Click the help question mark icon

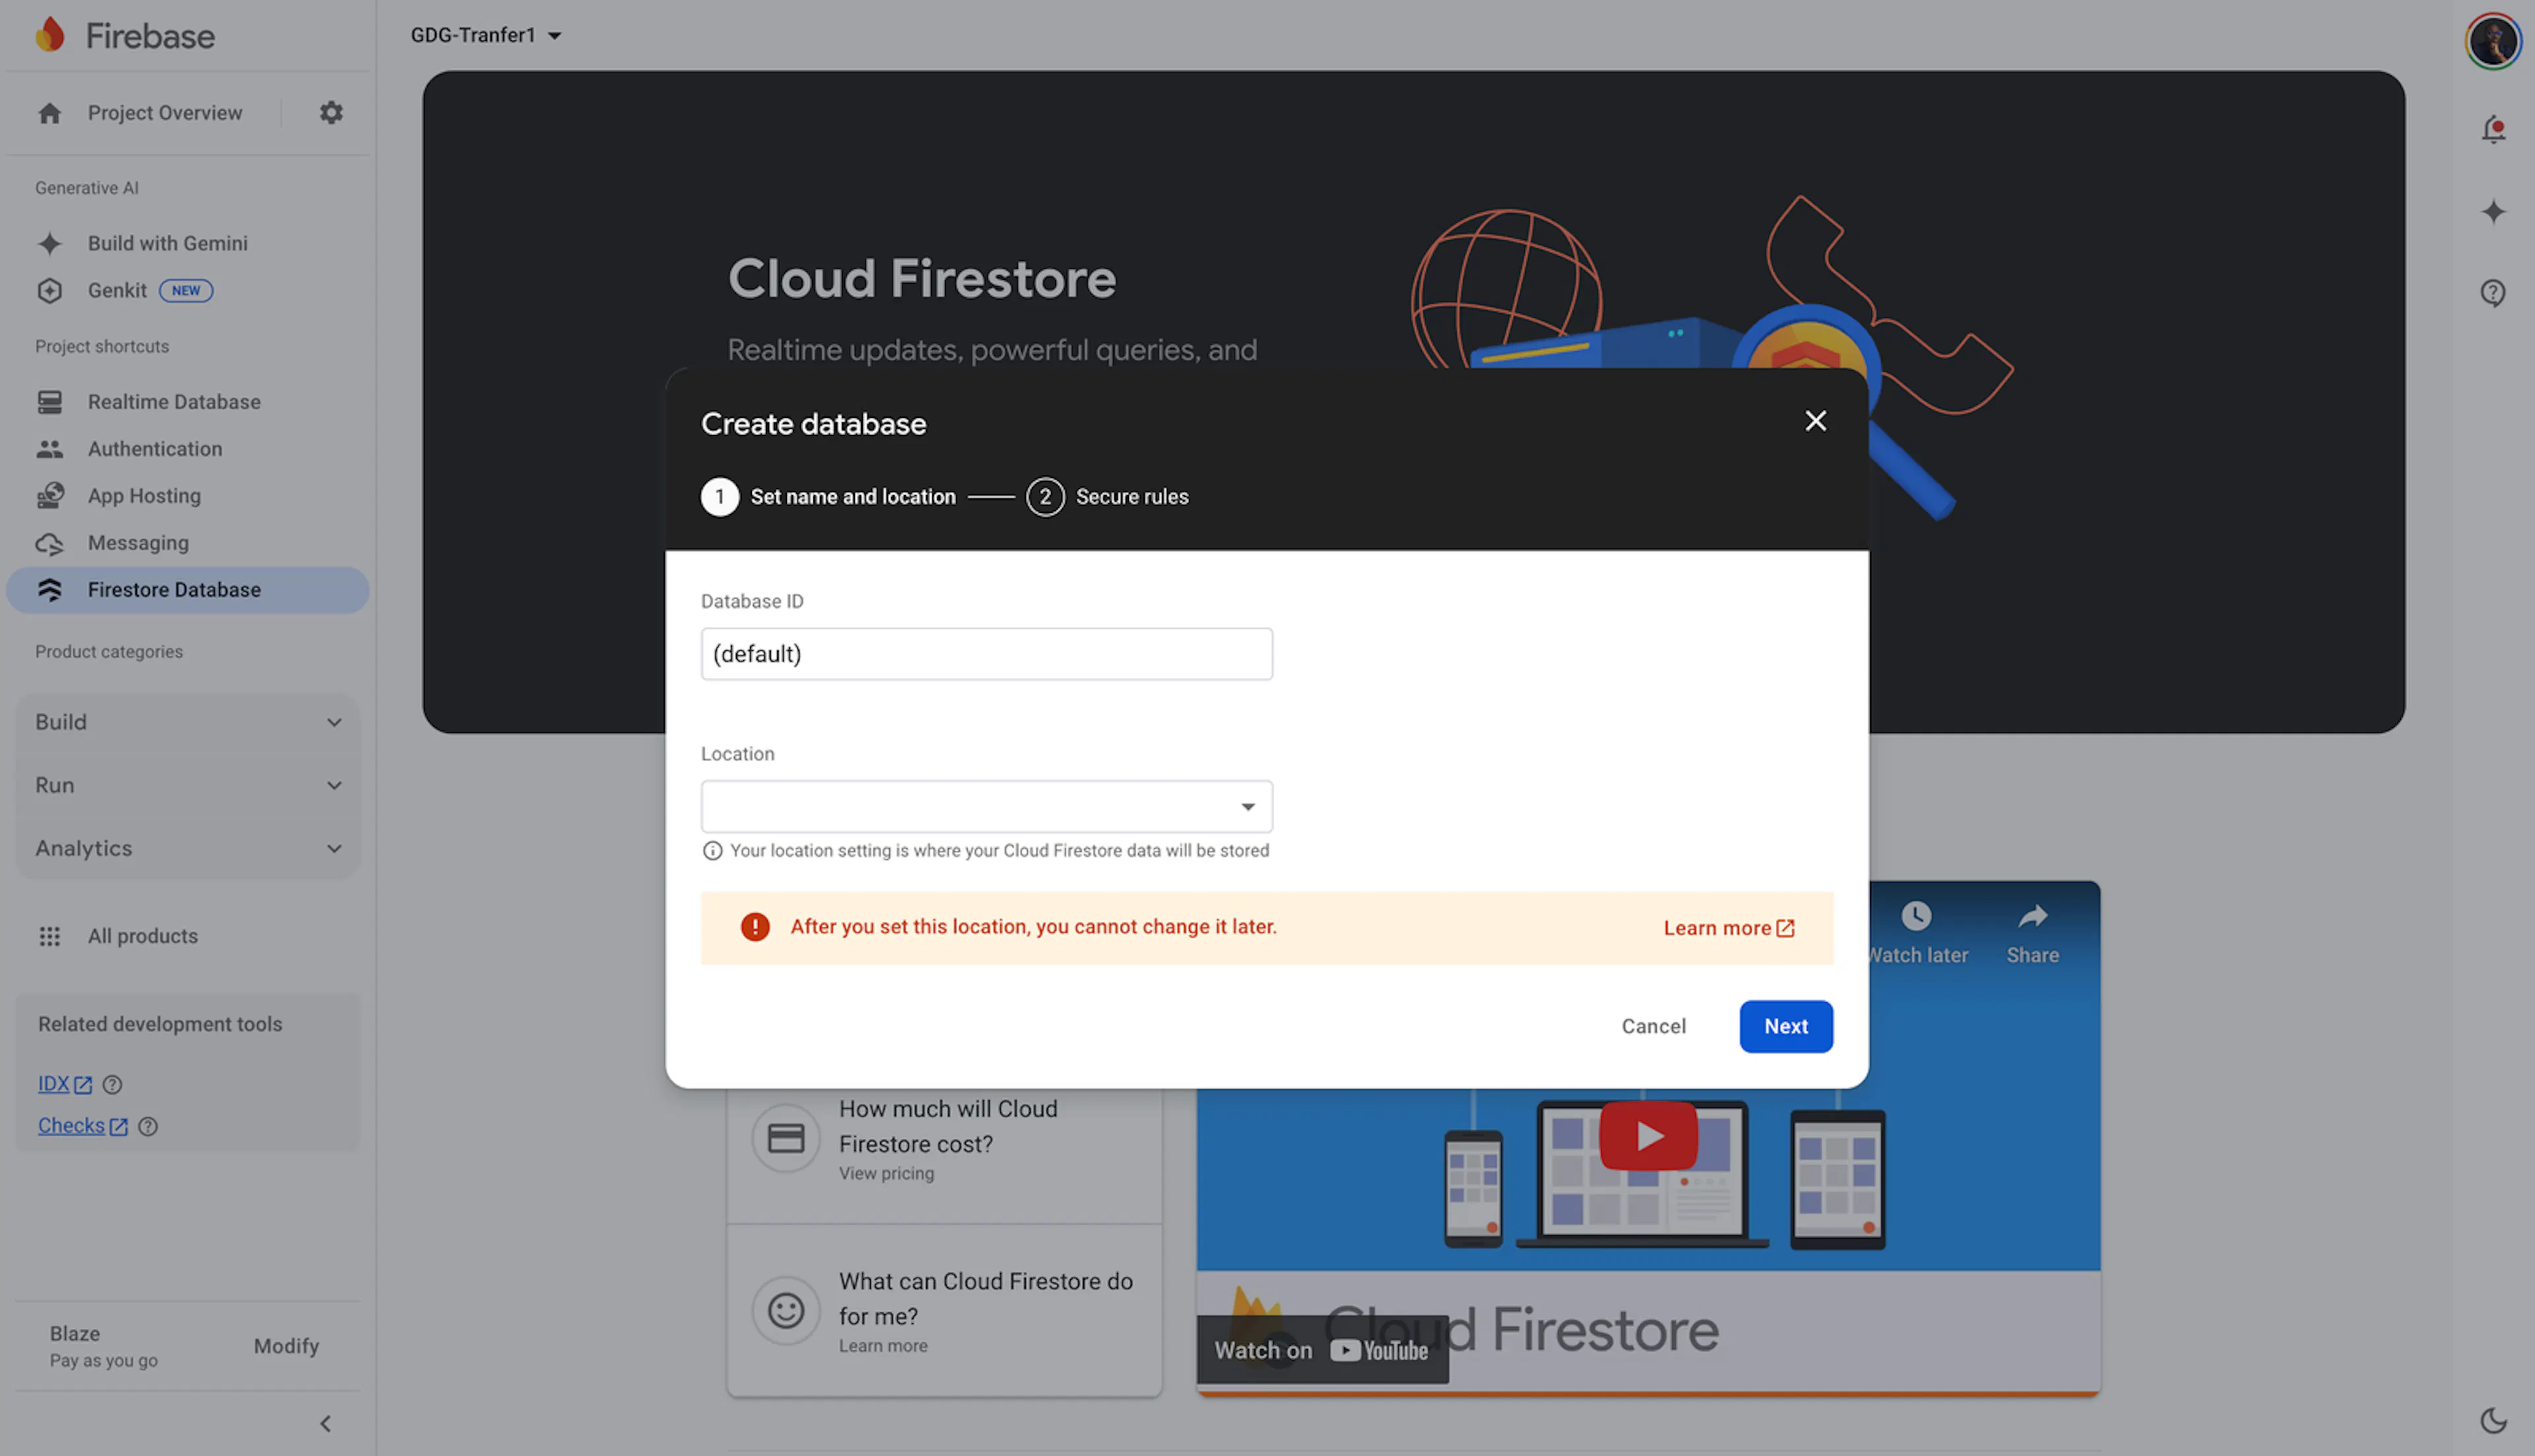pos(2492,293)
